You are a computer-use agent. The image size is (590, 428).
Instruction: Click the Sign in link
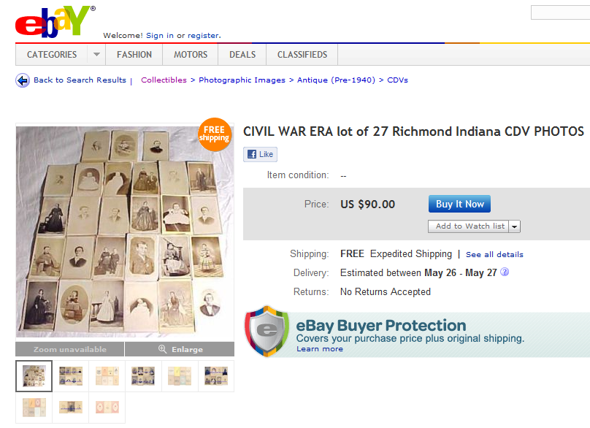[160, 35]
